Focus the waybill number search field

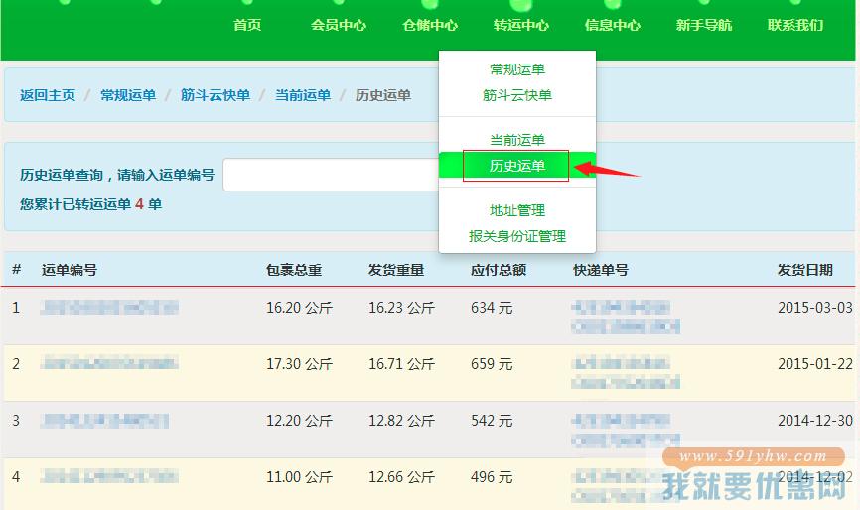coord(332,175)
